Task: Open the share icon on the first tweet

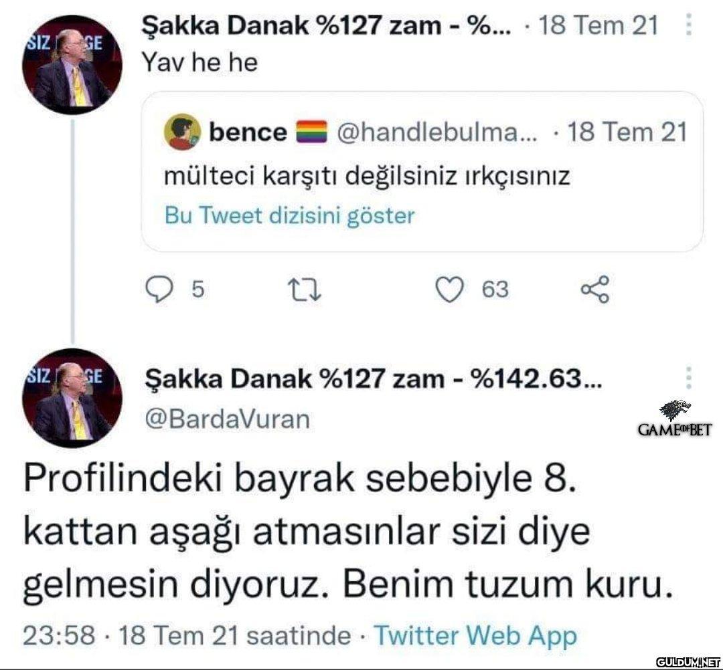Action: pyautogui.click(x=594, y=290)
